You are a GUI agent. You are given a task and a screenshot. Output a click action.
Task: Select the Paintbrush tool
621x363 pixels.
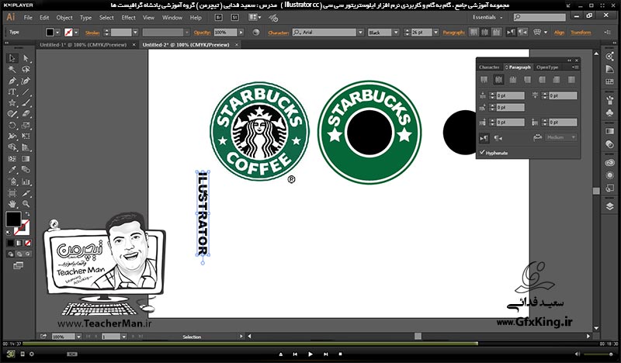26,103
